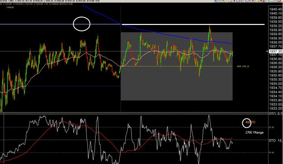Viewport: 283px width, 164px height.
Task: Select the 1936.50 price scale value
Action: coord(276,63)
